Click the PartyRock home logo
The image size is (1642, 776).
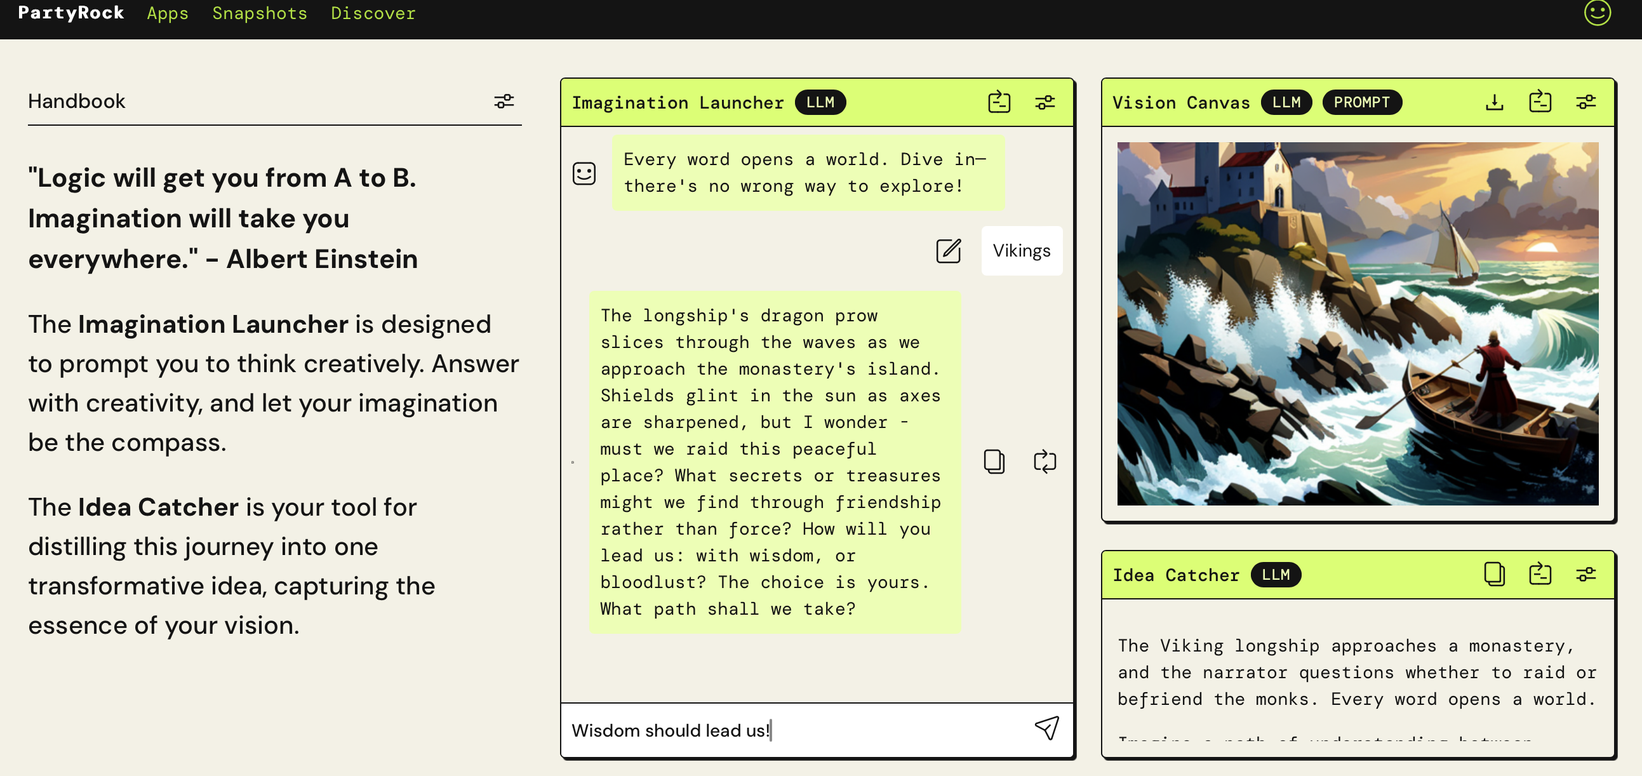click(70, 13)
